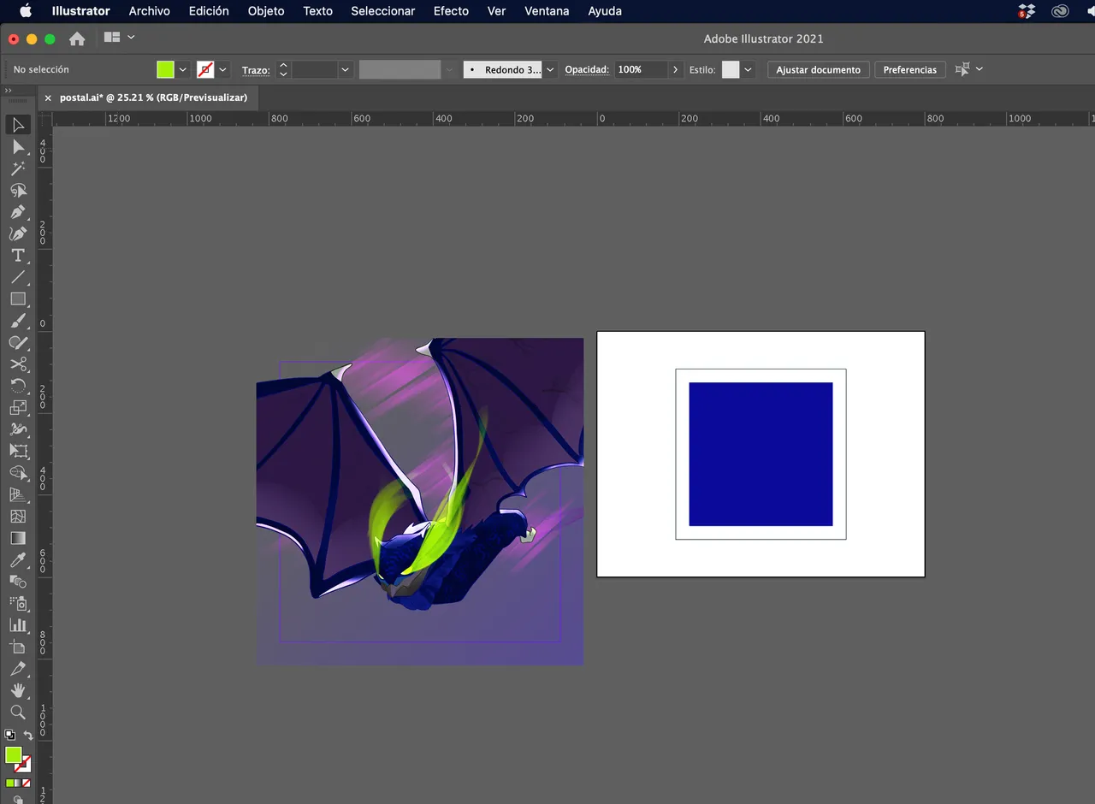Image resolution: width=1095 pixels, height=804 pixels.
Task: Click the large green fill box in toolbar
Action: (13, 755)
